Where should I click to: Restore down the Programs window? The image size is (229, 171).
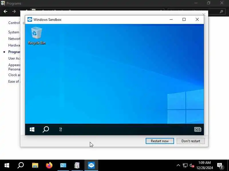click(x=209, y=3)
